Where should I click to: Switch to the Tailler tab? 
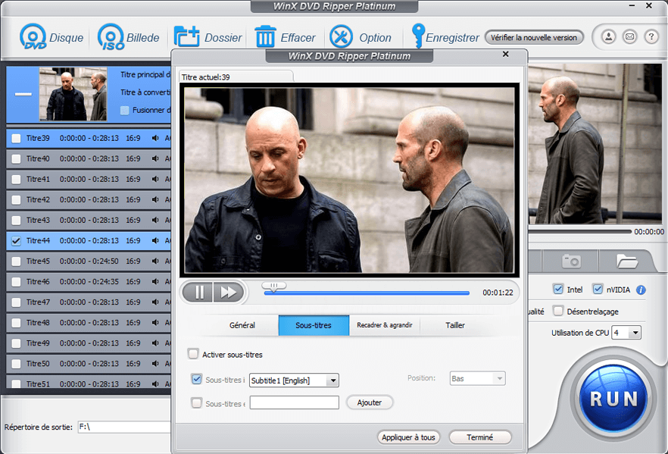(x=455, y=325)
